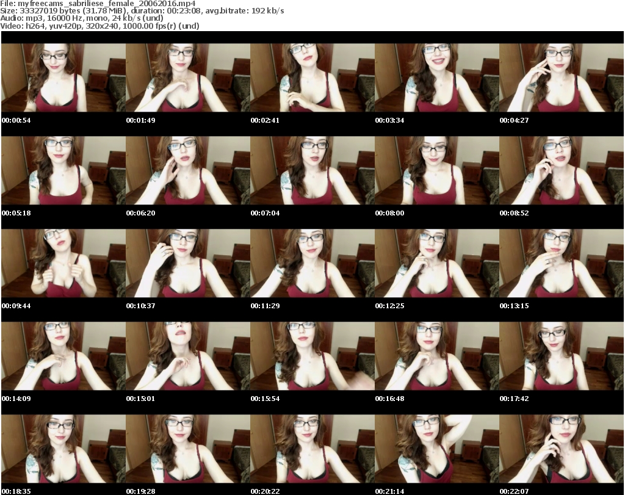The image size is (625, 495).
Task: Open the frame captured at 00:05:18
Action: (63, 170)
